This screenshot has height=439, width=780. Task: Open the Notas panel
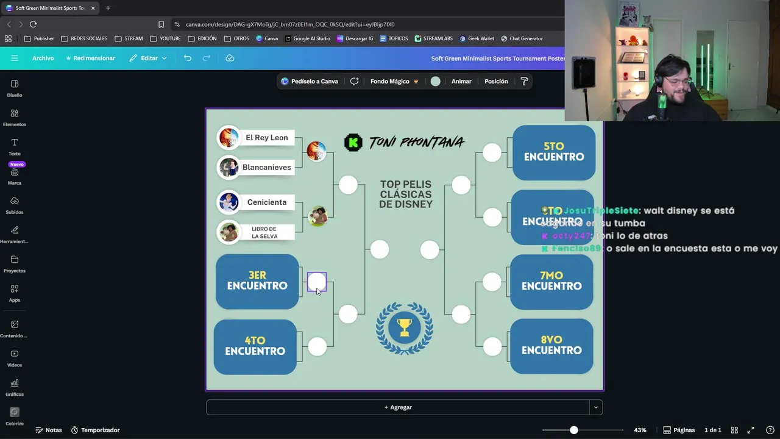48,430
